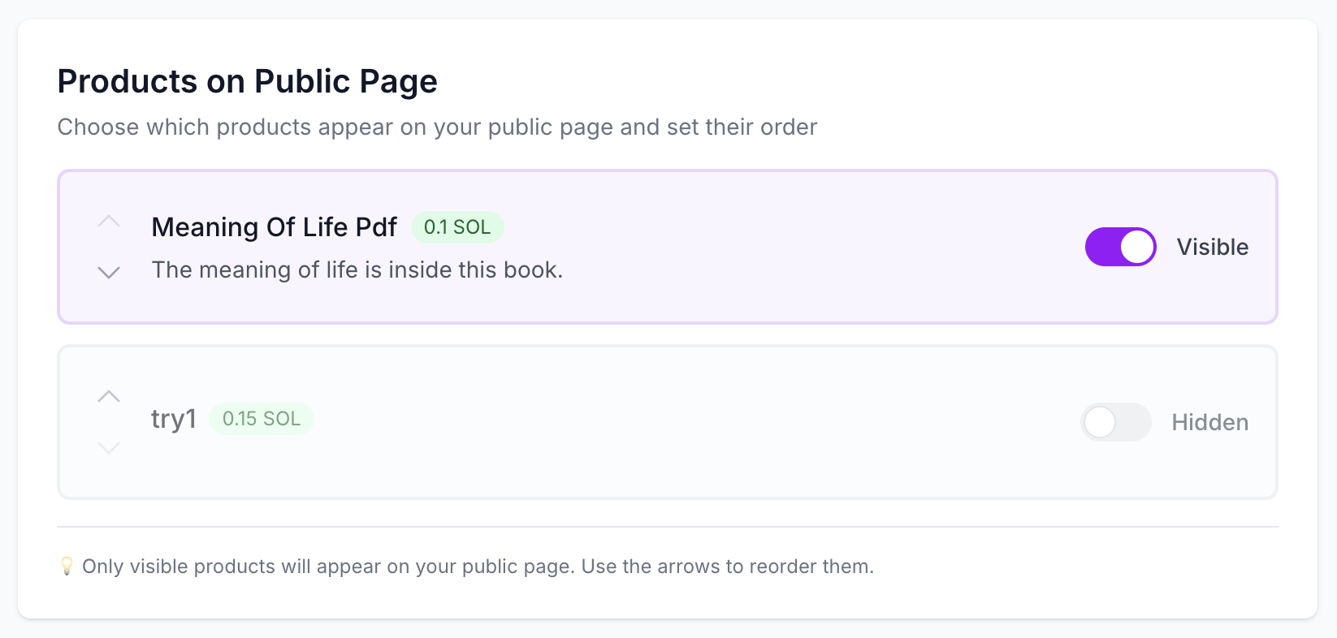Hide Meaning Of Life Pdf using toggle
This screenshot has width=1337, height=638.
click(1120, 247)
